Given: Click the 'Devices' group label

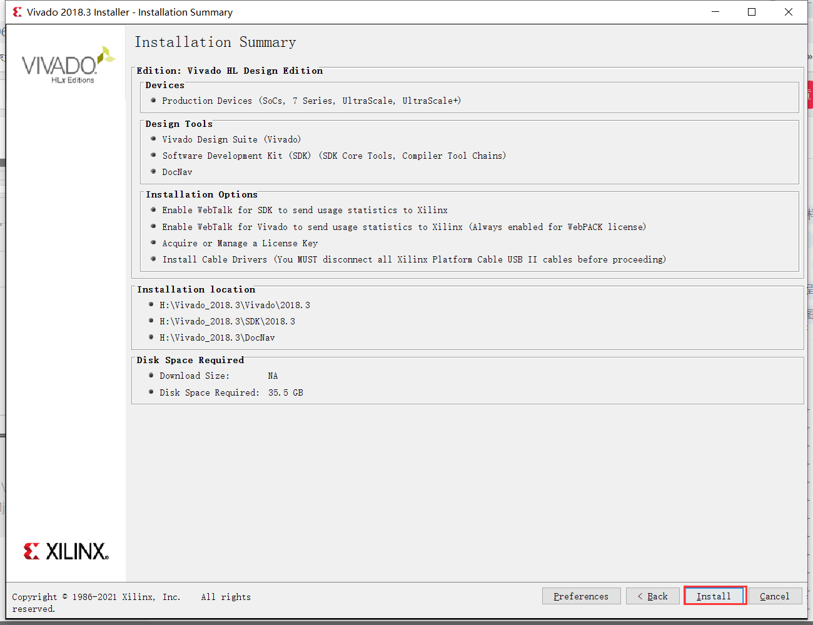Looking at the screenshot, I should pyautogui.click(x=165, y=85).
